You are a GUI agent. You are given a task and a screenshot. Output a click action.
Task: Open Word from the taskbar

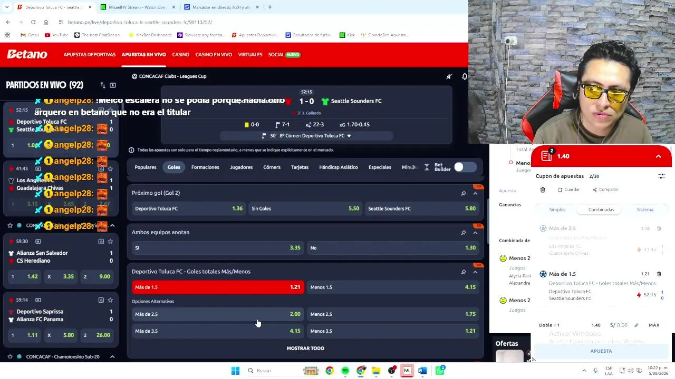(422, 371)
